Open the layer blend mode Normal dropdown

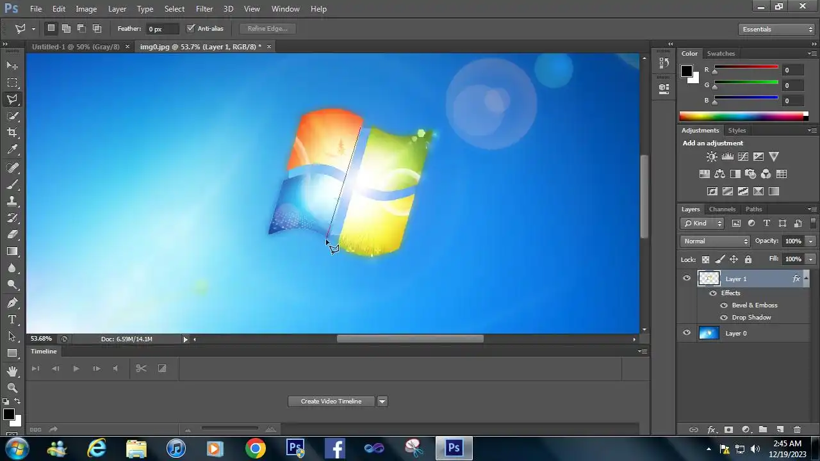[715, 241]
